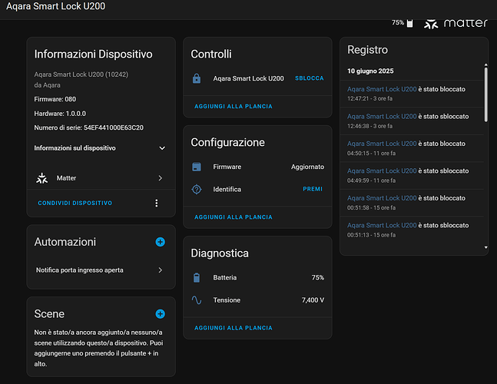
Task: Click CONDIVIDI DISPOSITIVO
Action: tap(75, 203)
